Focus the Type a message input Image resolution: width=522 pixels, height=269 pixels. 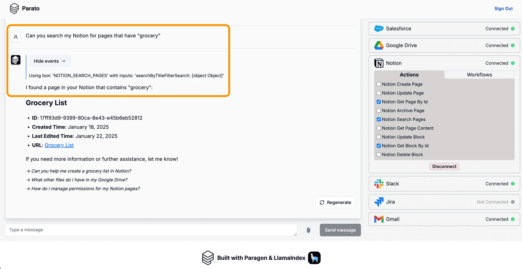(x=151, y=230)
